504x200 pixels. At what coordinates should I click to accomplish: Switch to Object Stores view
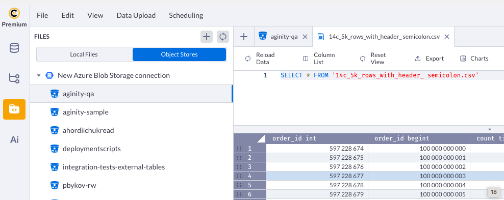180,54
